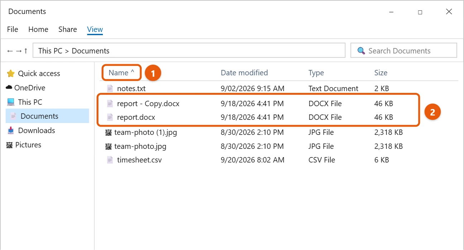This screenshot has width=464, height=250.
Task: Open Downloads in the sidebar
Action: pyautogui.click(x=37, y=131)
